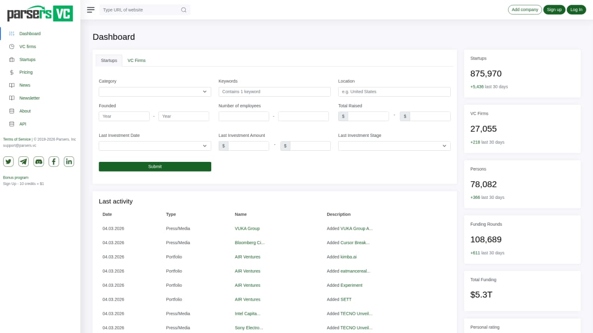Open the VUKA Group link
Viewport: 593px width, 333px height.
(247, 228)
